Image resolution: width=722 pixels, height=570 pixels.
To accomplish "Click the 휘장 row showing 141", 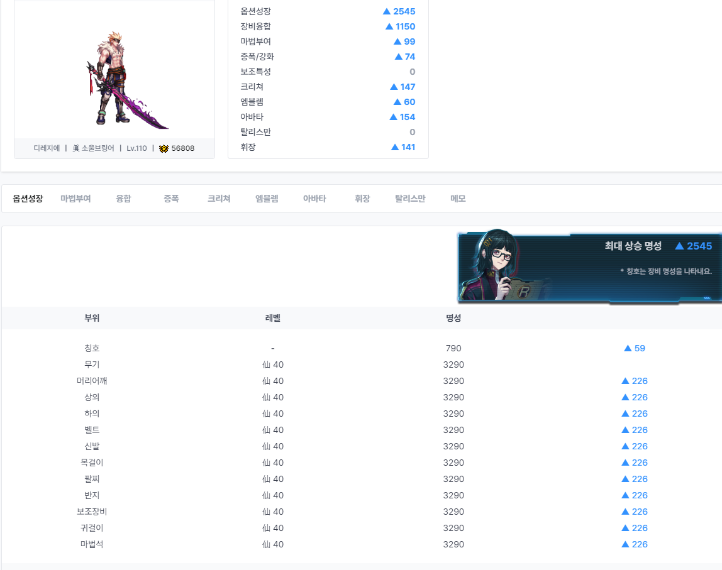I will point(328,147).
